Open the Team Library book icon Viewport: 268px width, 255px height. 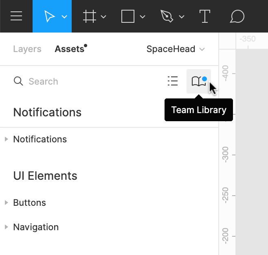pos(198,81)
